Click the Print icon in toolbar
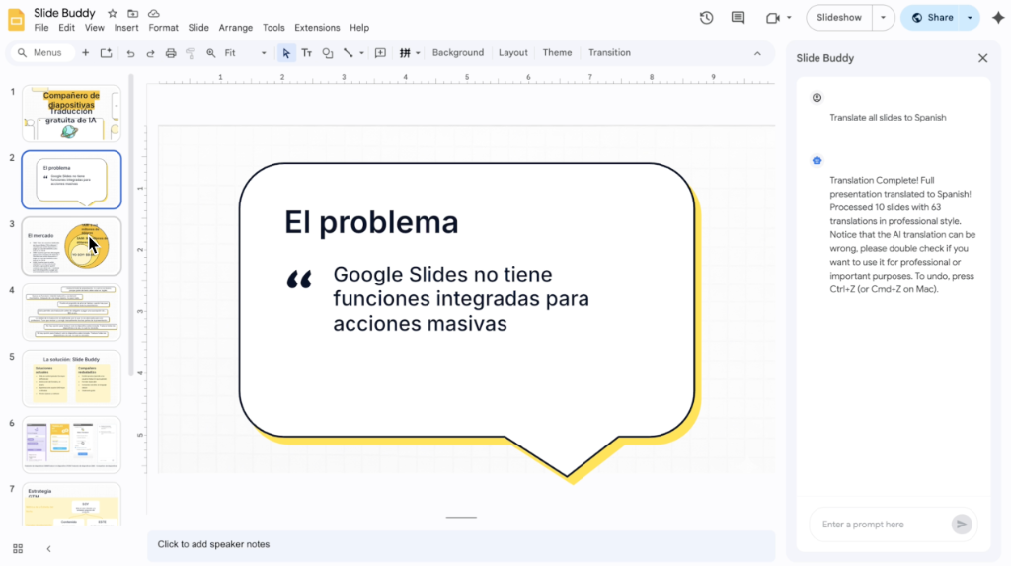This screenshot has height=566, width=1011. point(171,53)
